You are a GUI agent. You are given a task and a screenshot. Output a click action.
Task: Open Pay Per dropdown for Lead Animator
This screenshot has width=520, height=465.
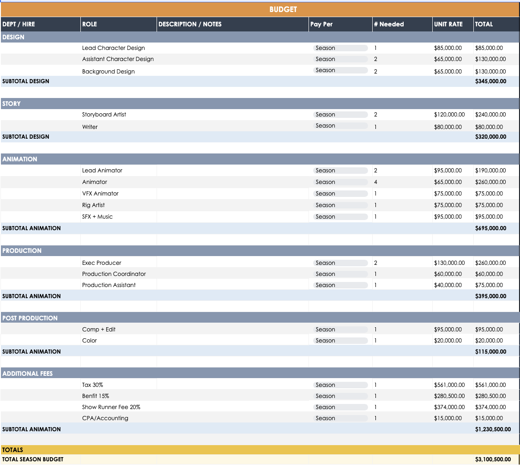[x=340, y=171]
